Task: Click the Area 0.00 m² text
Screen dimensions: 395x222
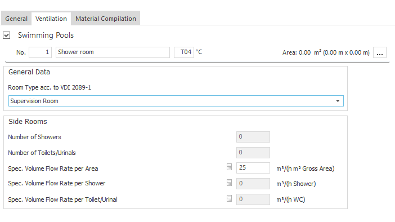Action: (326, 52)
